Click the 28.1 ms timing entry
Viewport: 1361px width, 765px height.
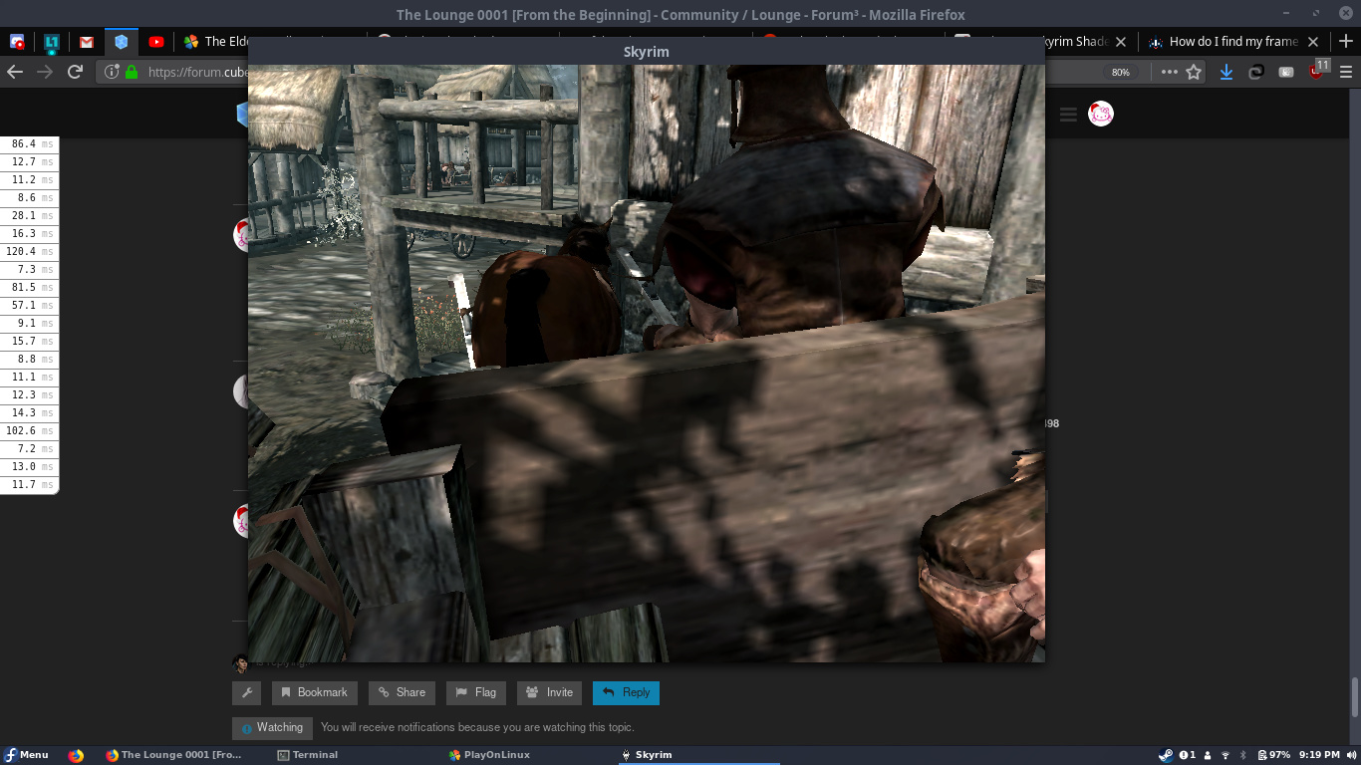click(x=29, y=216)
